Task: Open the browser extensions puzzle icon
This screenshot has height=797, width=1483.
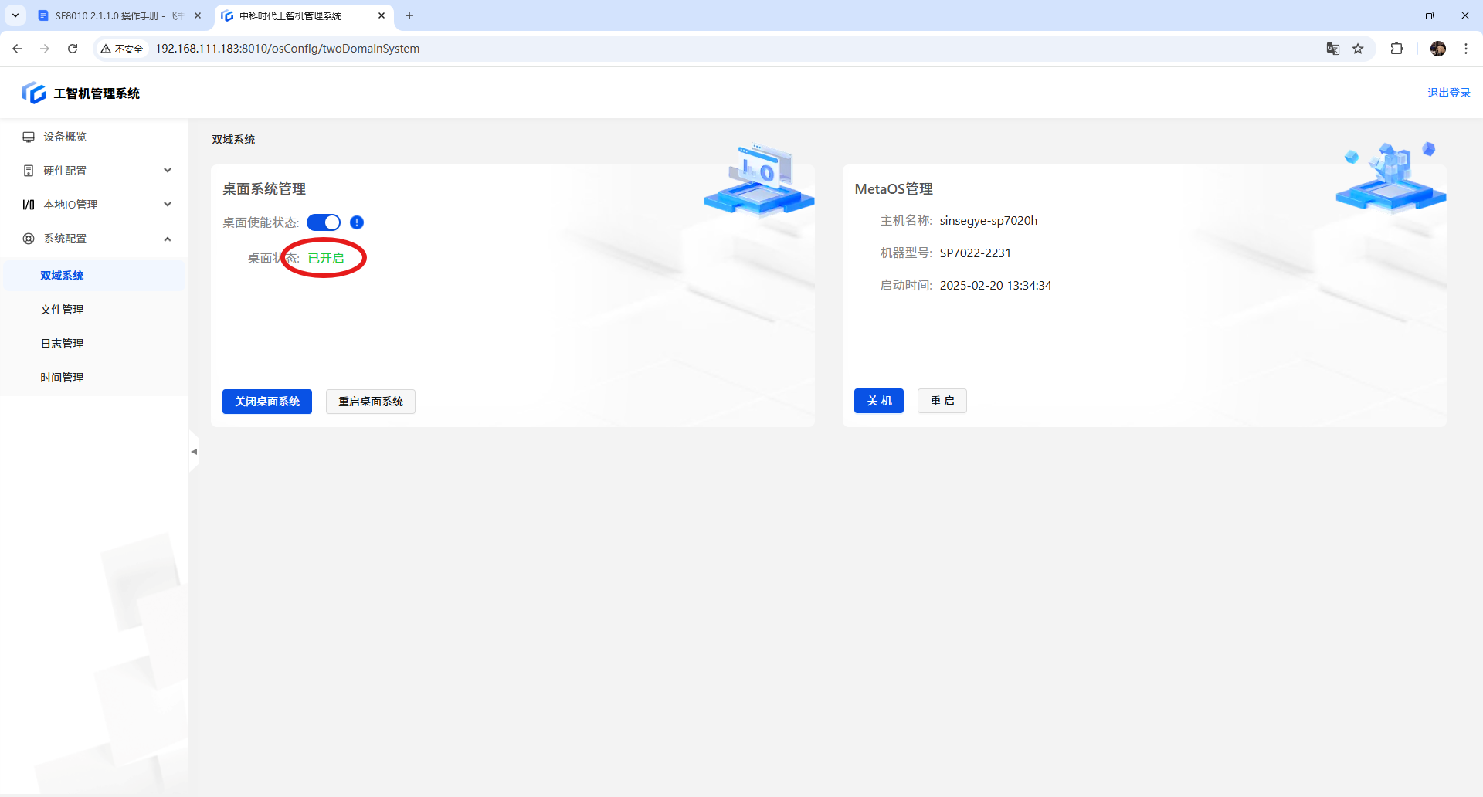Action: click(x=1396, y=49)
